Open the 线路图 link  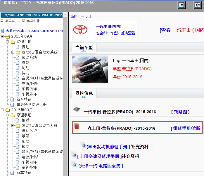click(x=180, y=112)
